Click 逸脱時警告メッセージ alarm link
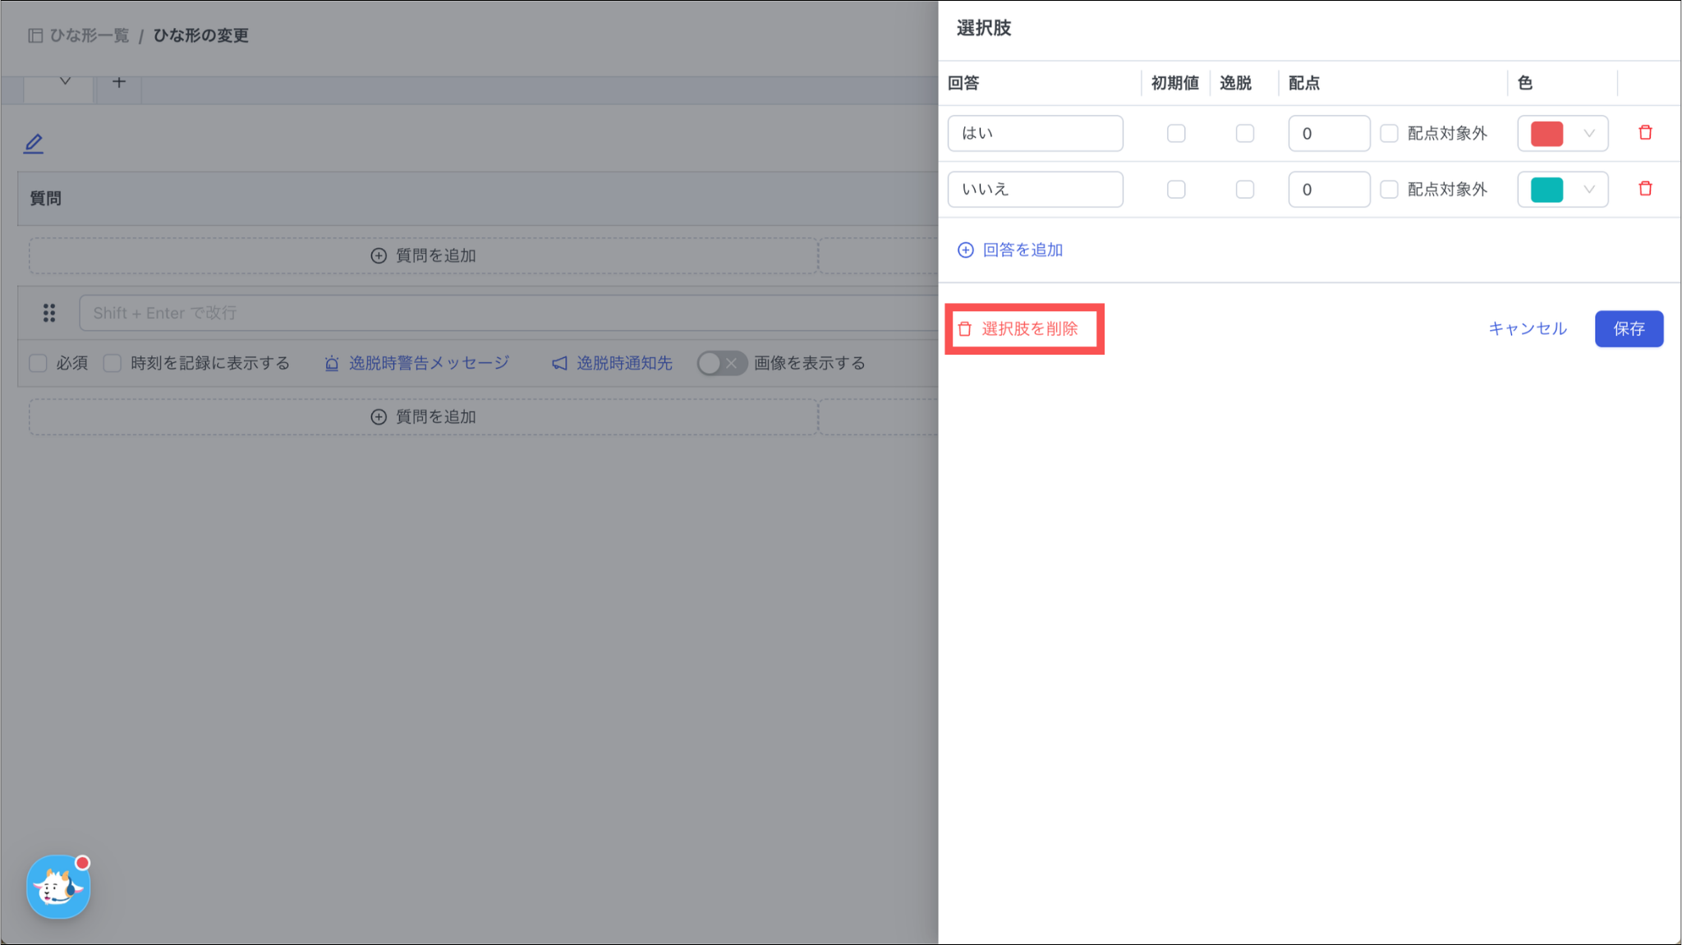Image resolution: width=1682 pixels, height=945 pixels. click(x=417, y=363)
